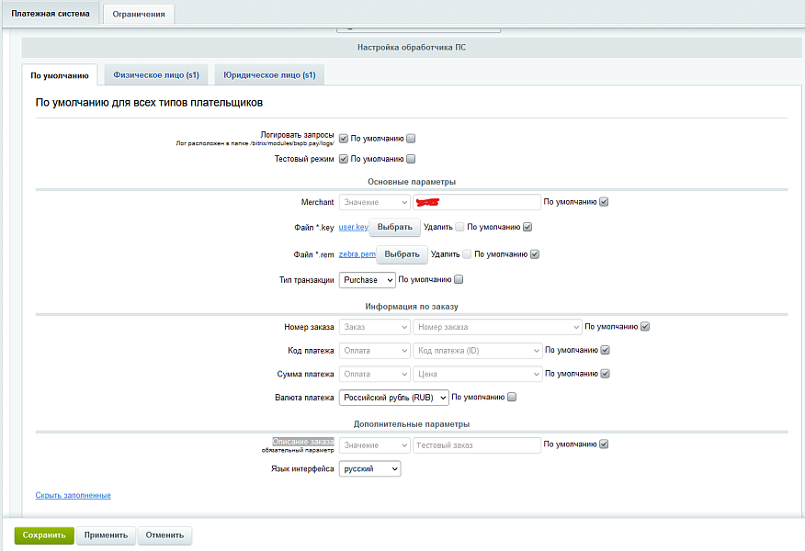Viewport: 805px width, 551px height.
Task: Switch to the Ограничения tab
Action: (139, 14)
